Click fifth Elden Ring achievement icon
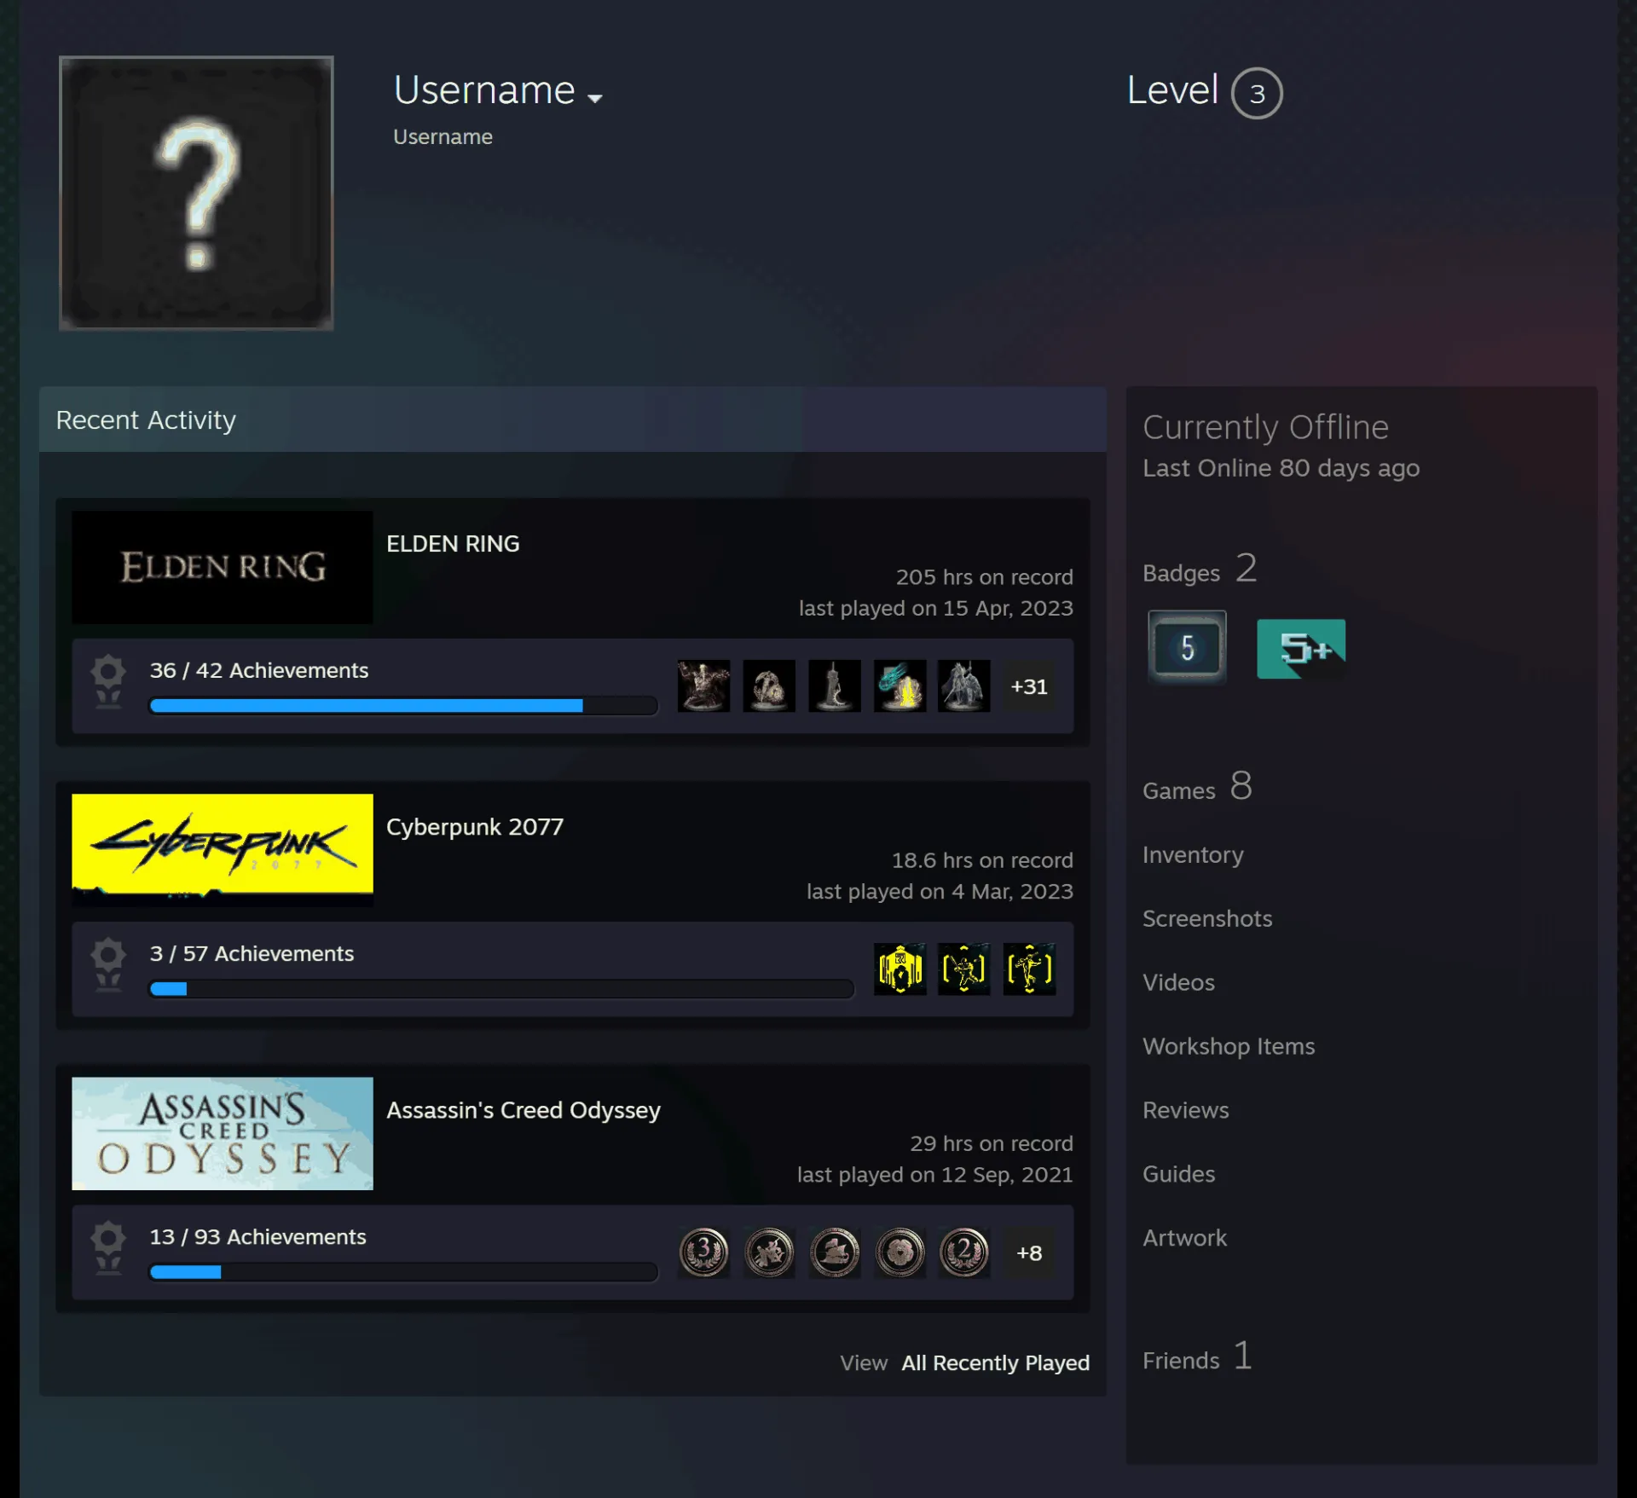Screen dimensions: 1637x1498 (964, 685)
